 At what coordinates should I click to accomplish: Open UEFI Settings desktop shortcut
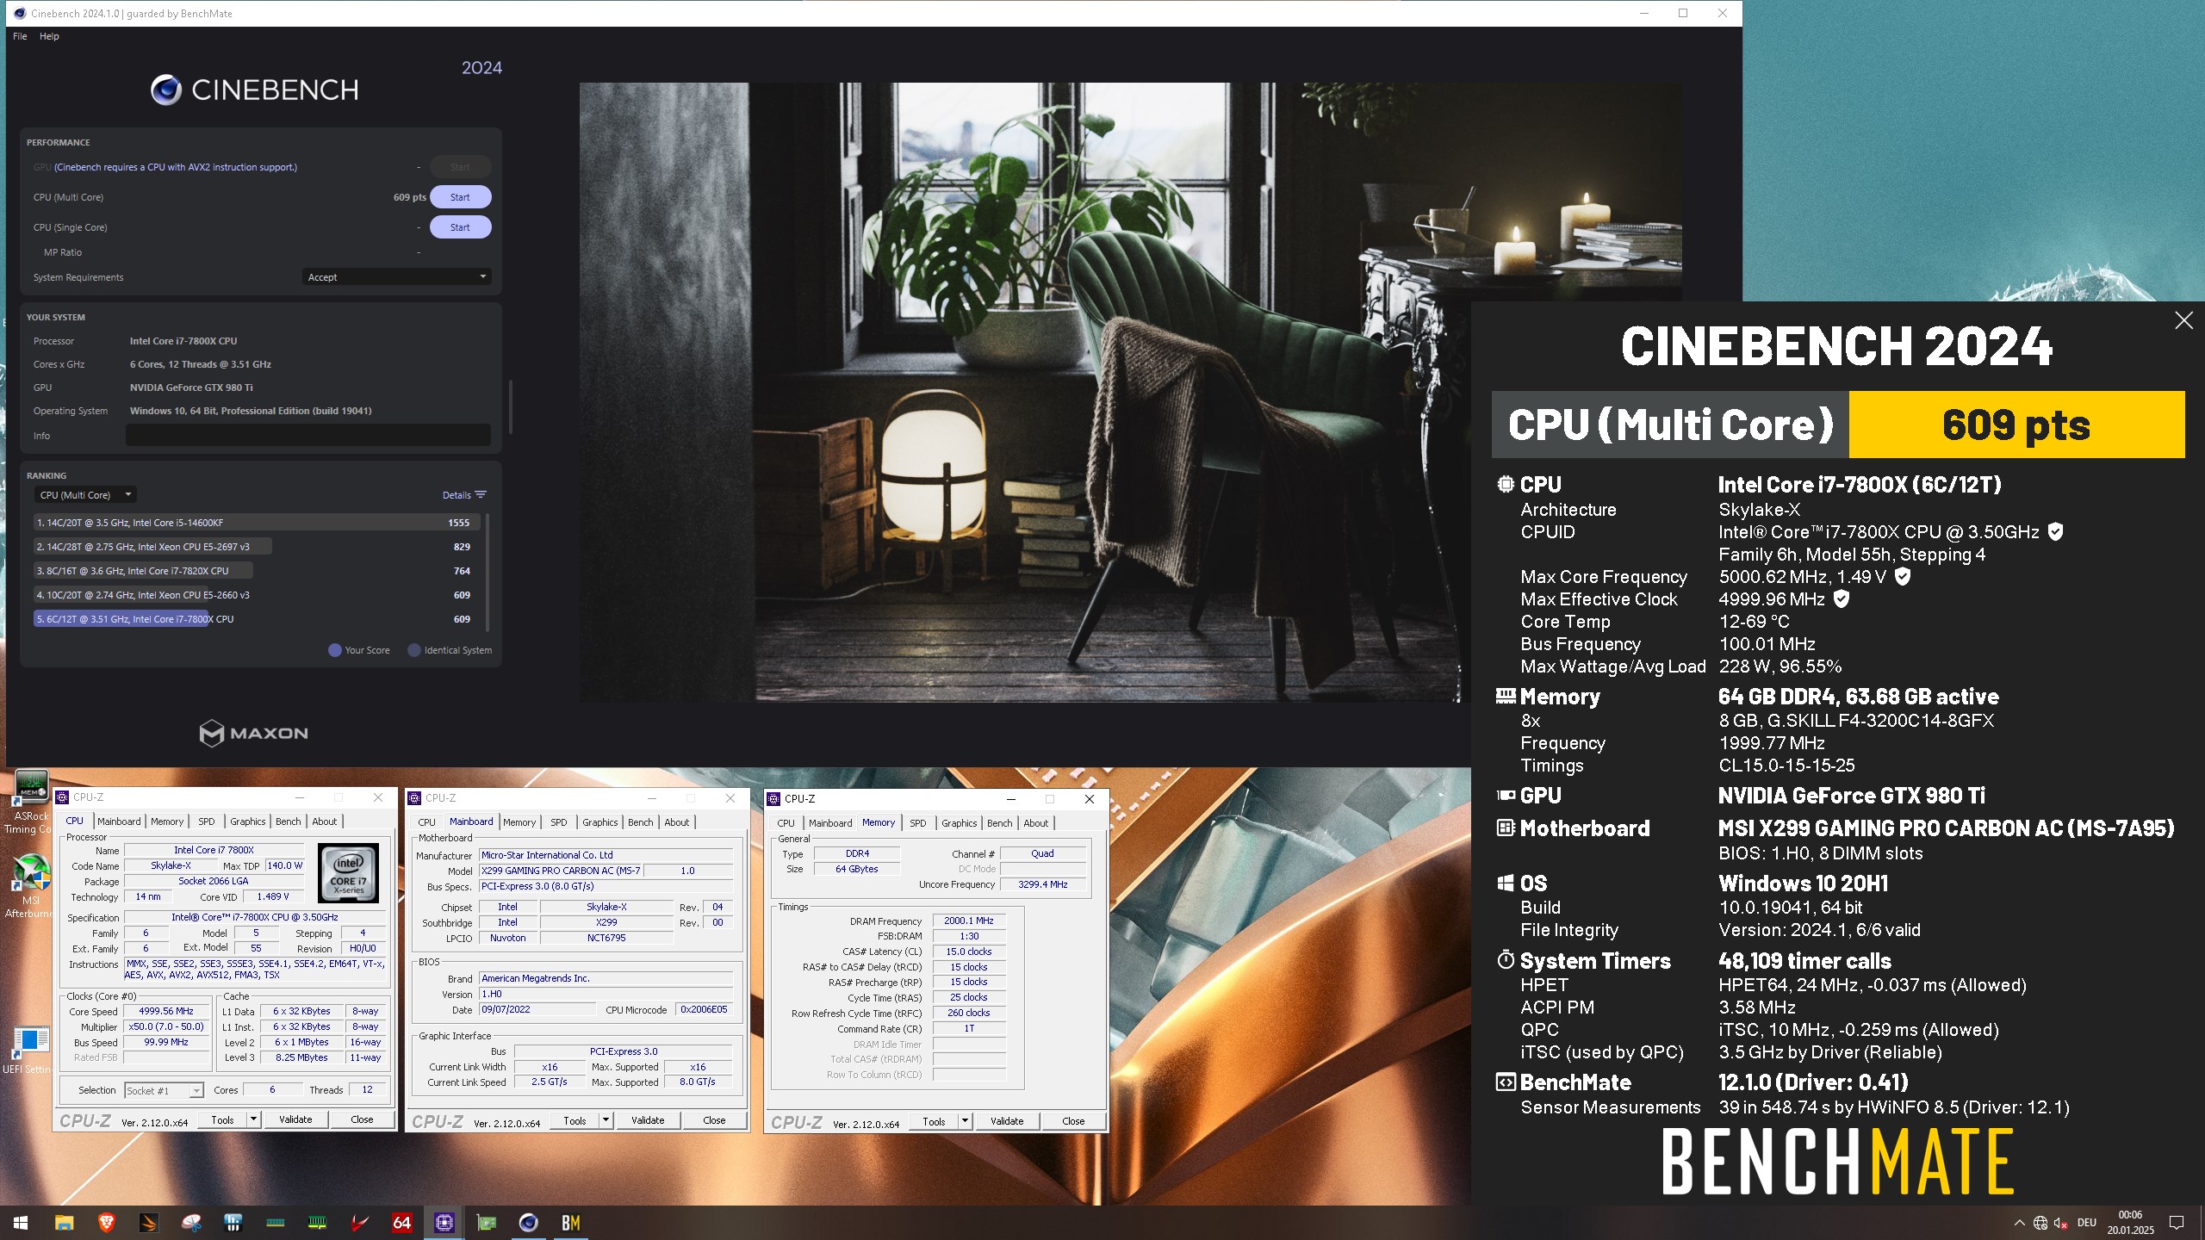(31, 1050)
